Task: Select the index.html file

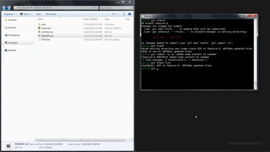Action: 46,28
